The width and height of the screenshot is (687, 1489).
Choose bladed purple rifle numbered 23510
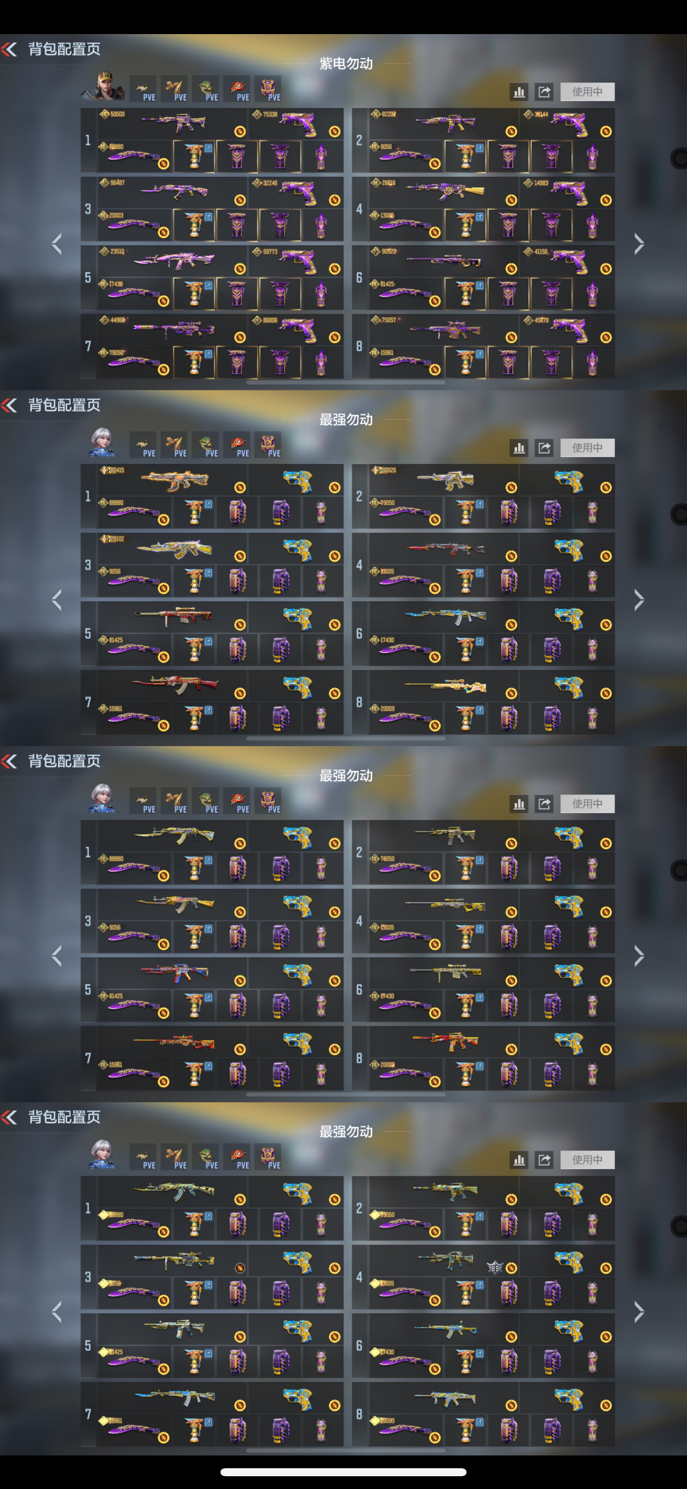point(173,261)
